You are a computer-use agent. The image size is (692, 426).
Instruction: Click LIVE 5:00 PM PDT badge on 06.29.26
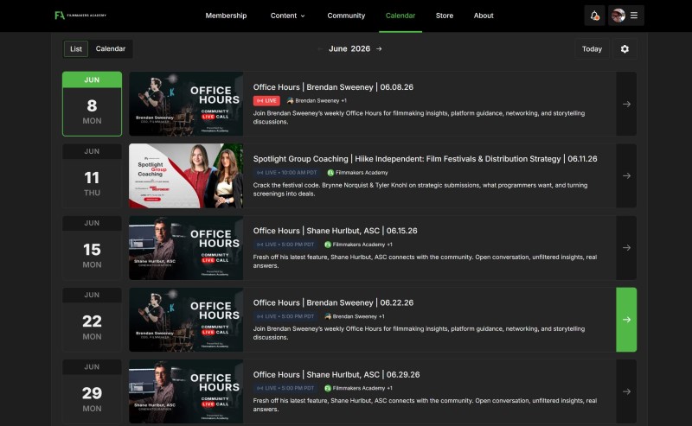[285, 388]
